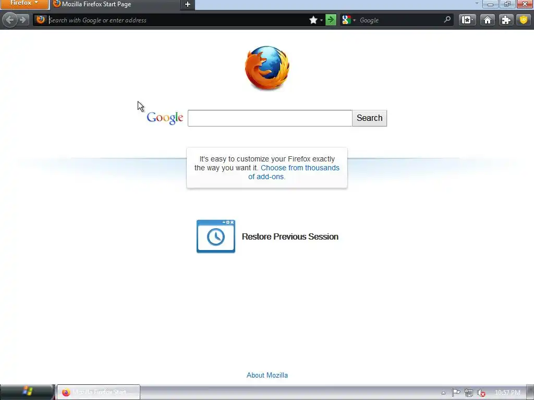
Task: Click the large Firefox logo
Action: (x=268, y=68)
